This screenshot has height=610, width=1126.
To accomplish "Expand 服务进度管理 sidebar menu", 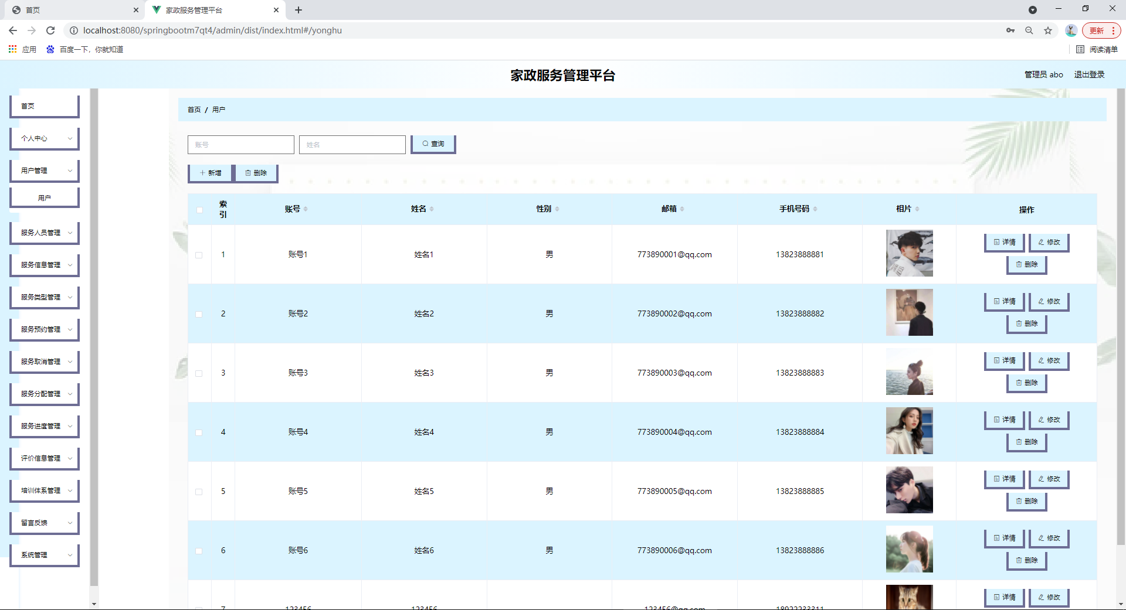I will tap(45, 427).
